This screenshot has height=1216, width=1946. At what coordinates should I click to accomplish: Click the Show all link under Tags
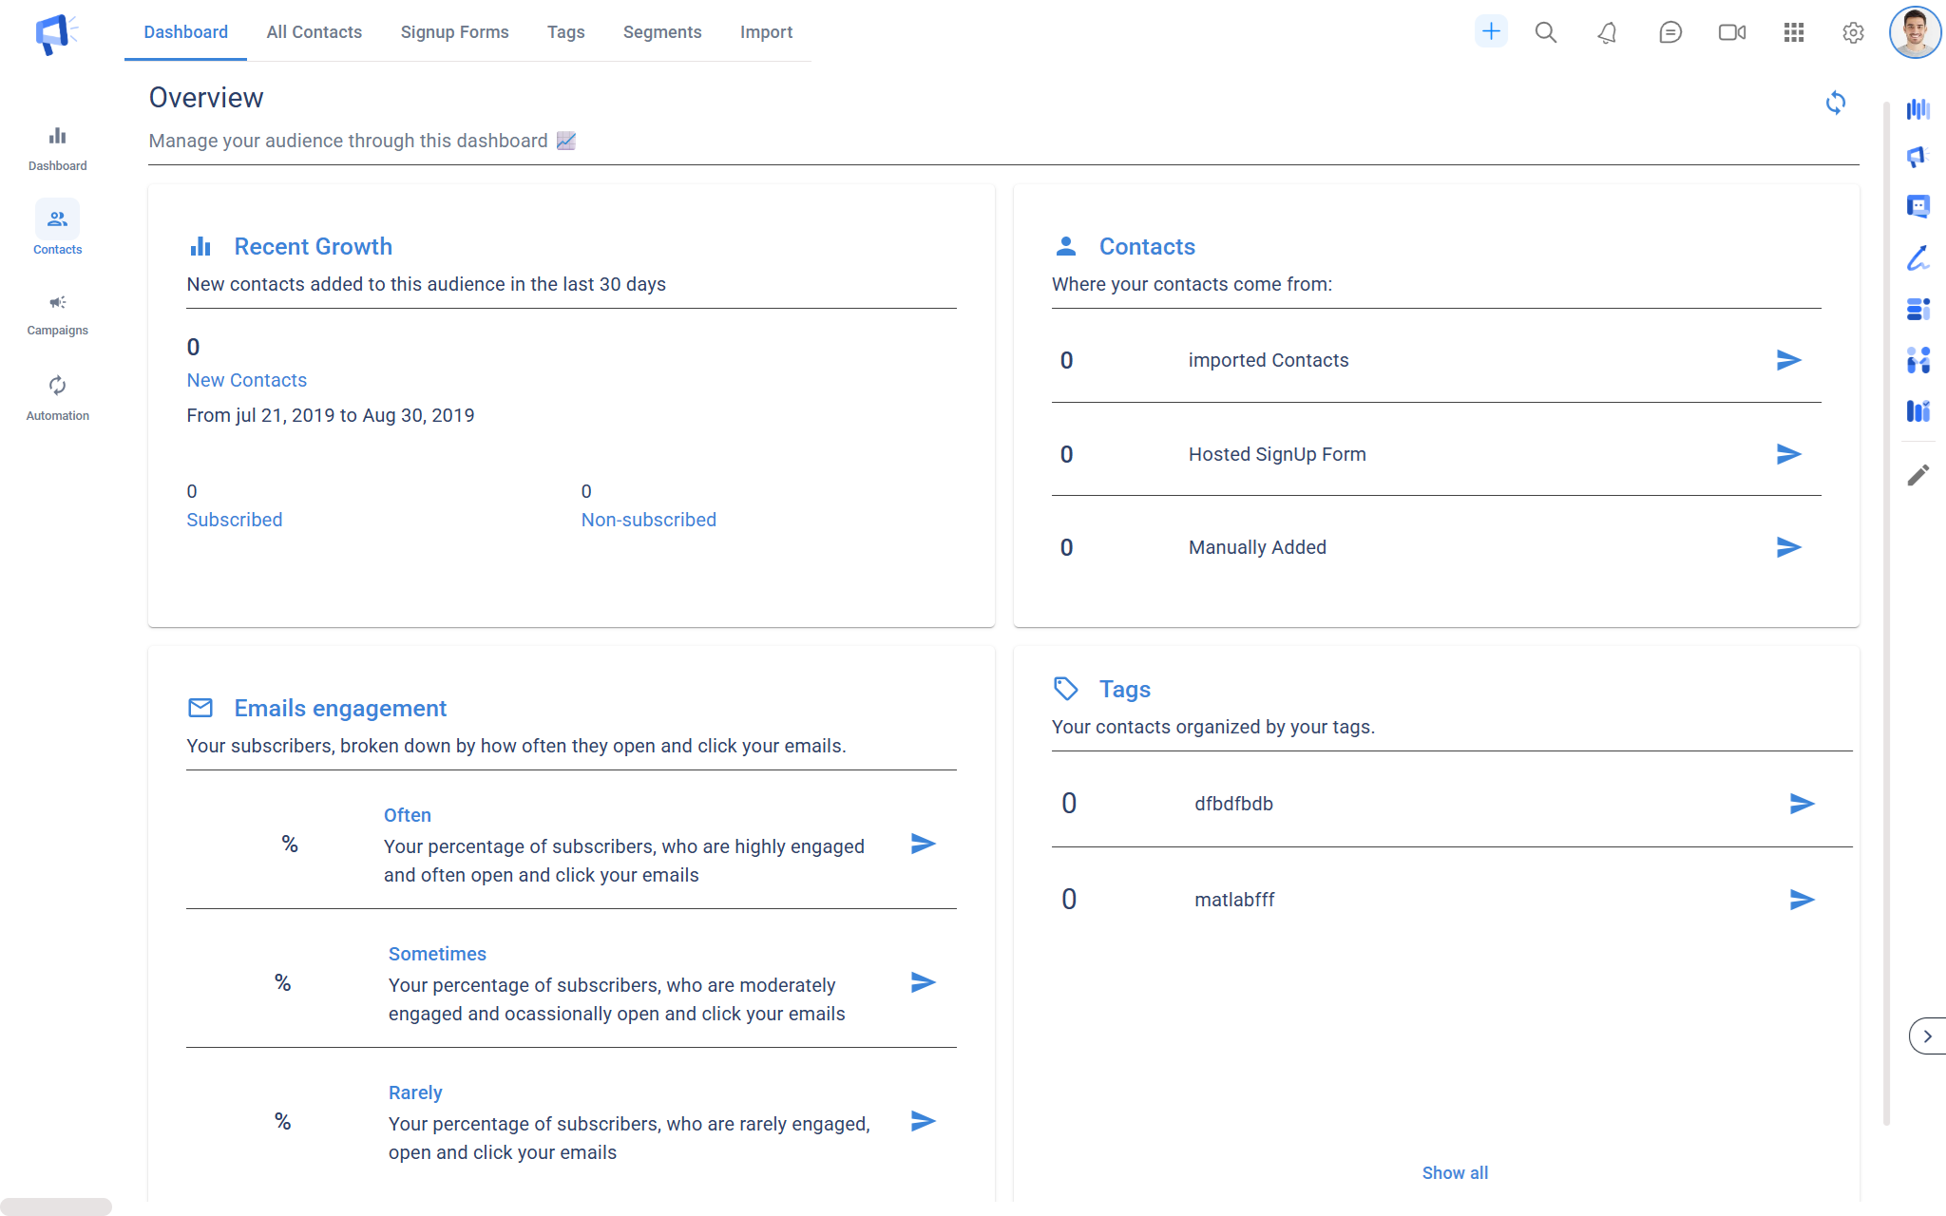(1455, 1172)
